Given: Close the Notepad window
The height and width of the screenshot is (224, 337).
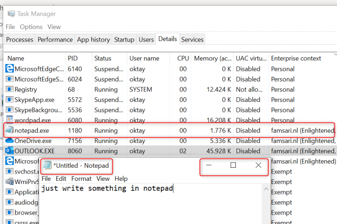Looking at the screenshot, I should pos(259,165).
